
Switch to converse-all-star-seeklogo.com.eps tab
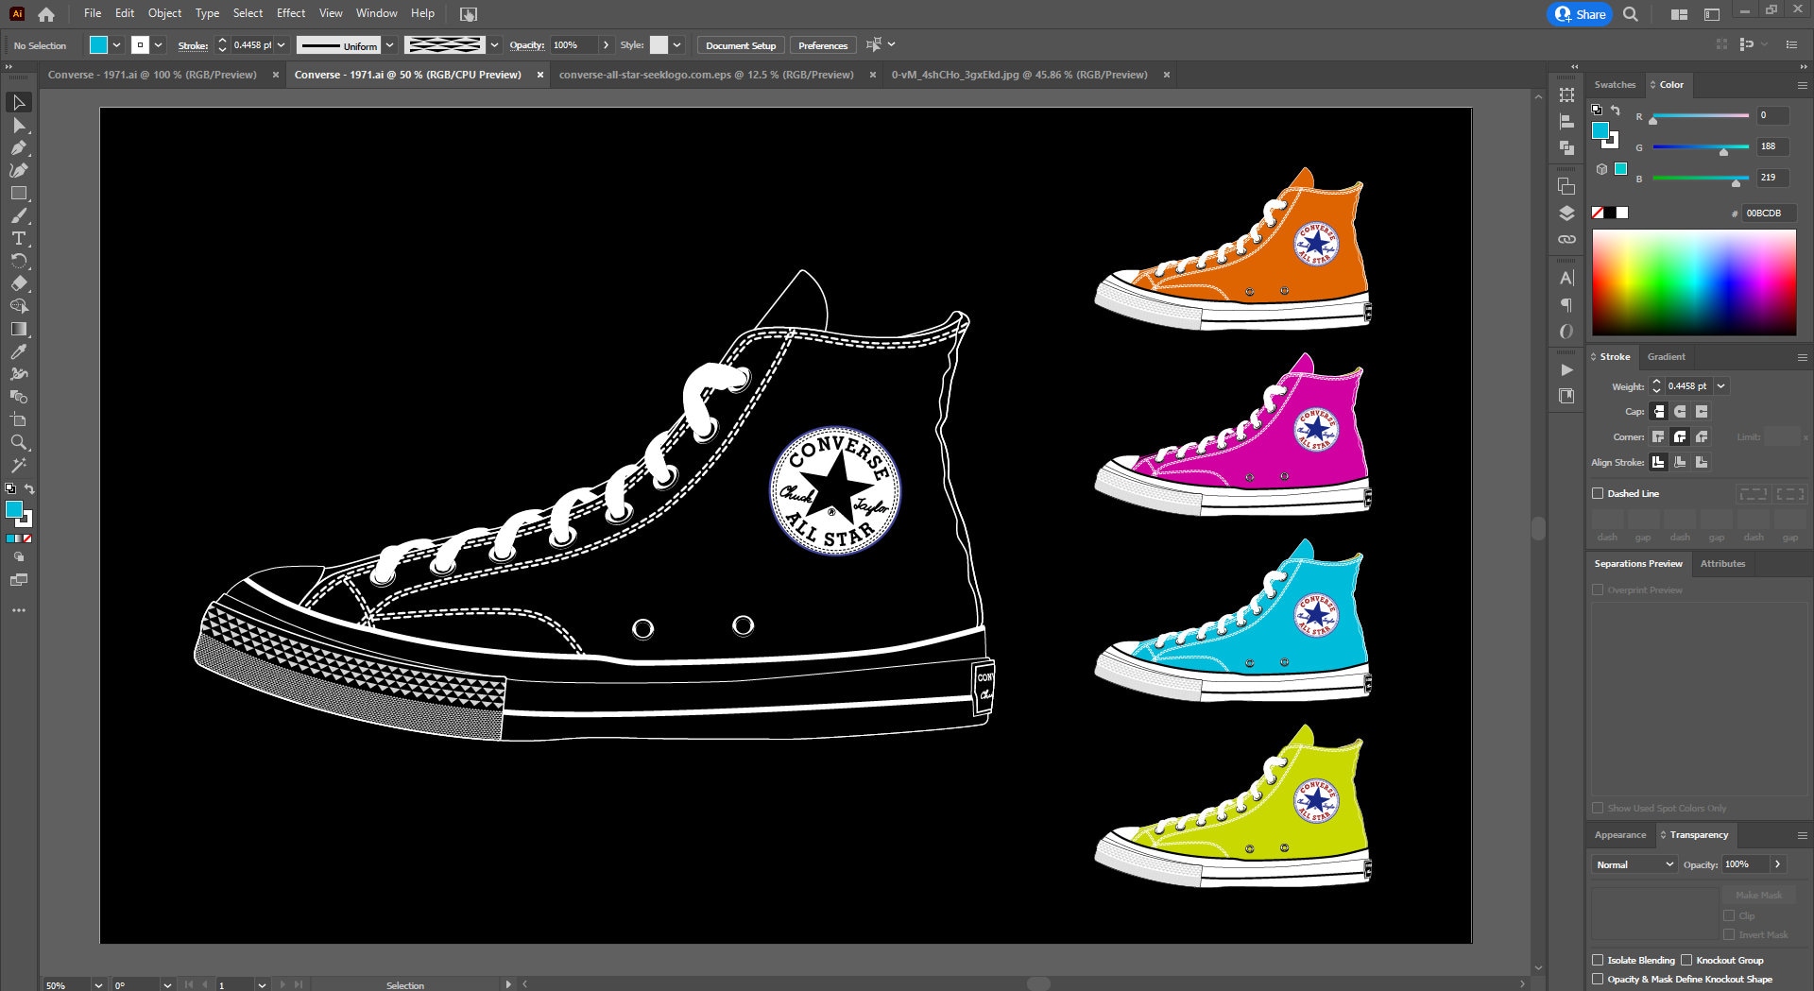(706, 75)
